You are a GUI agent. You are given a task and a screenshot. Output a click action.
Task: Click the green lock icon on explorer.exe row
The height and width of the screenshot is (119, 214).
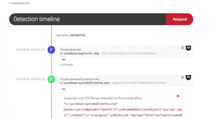(x=182, y=48)
